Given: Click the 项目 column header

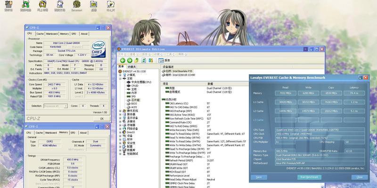Looking at the screenshot, I should [183, 84].
